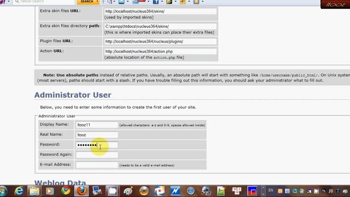
Task: Open the compass-style browser icon in taskbar
Action: 191,191
